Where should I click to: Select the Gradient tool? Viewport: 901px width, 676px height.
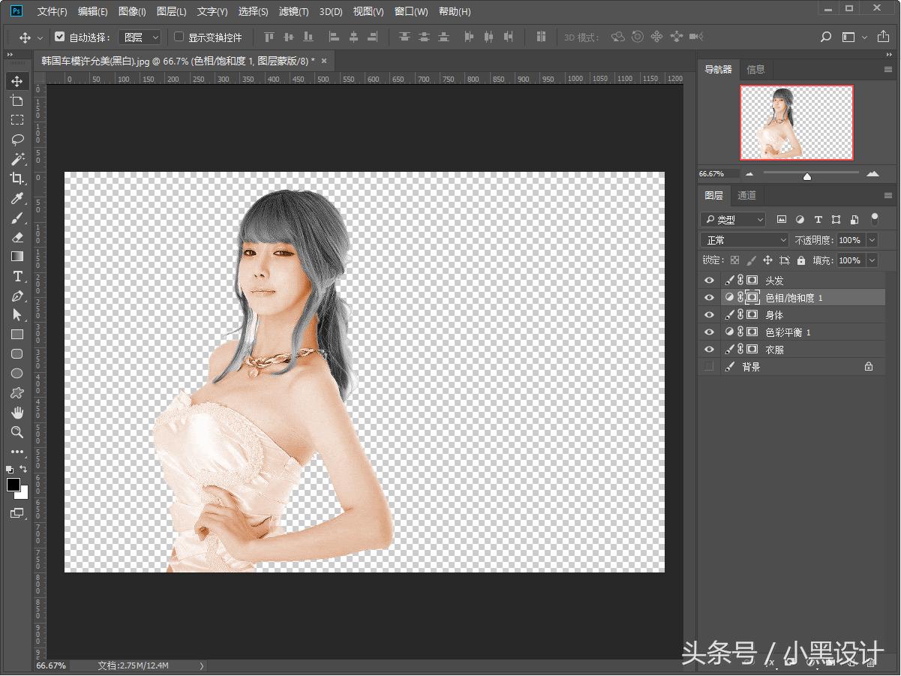click(17, 257)
